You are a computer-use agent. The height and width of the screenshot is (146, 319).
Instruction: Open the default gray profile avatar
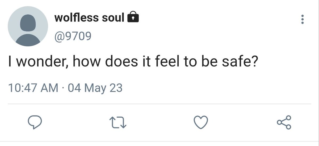click(28, 26)
